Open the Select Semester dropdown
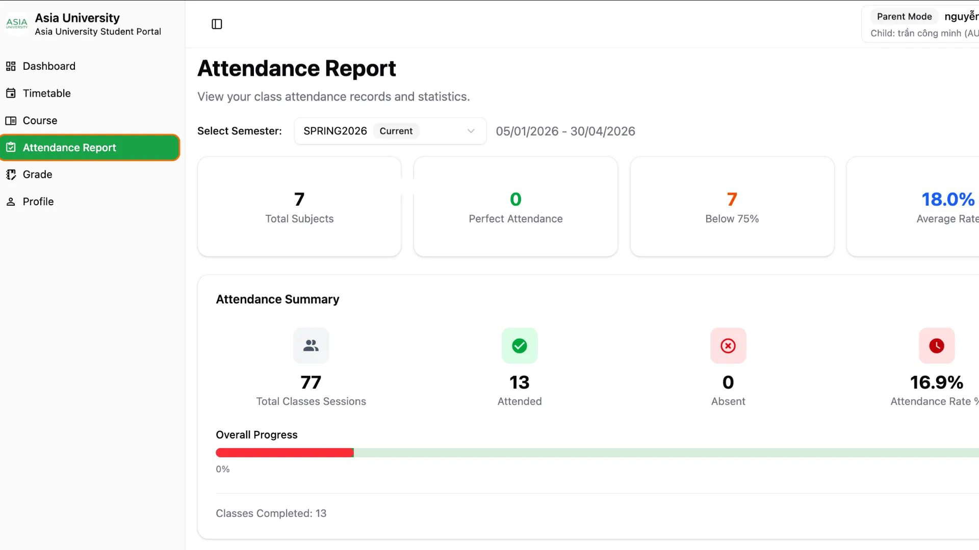979x550 pixels. point(390,131)
